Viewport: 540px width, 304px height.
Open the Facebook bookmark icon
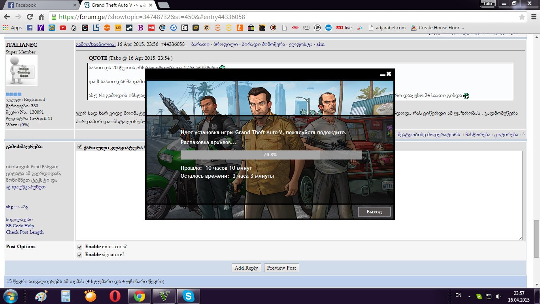click(x=30, y=28)
